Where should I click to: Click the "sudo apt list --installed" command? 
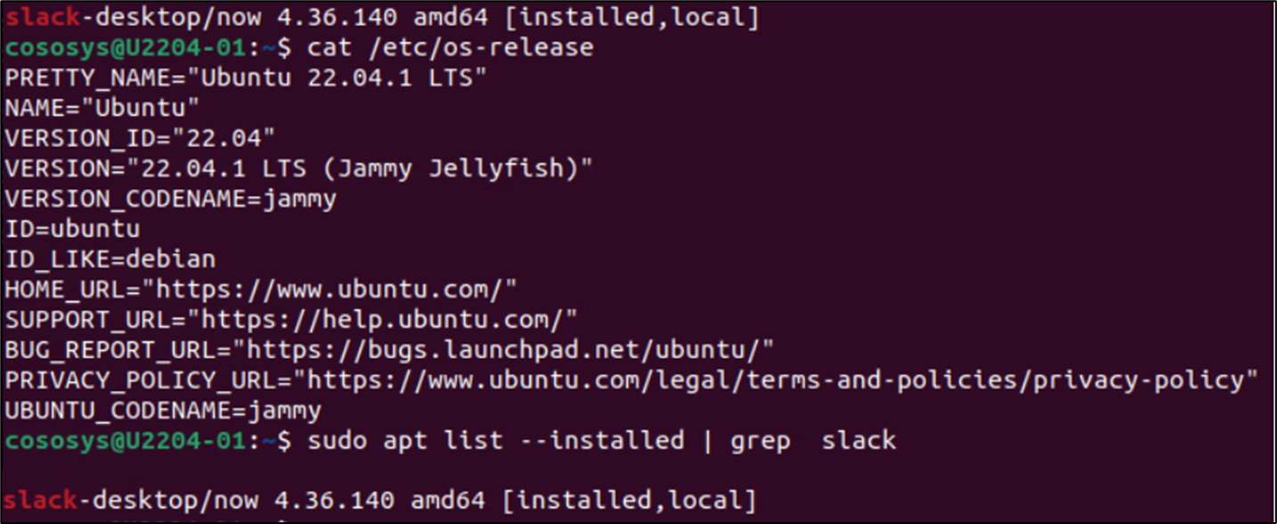[495, 440]
